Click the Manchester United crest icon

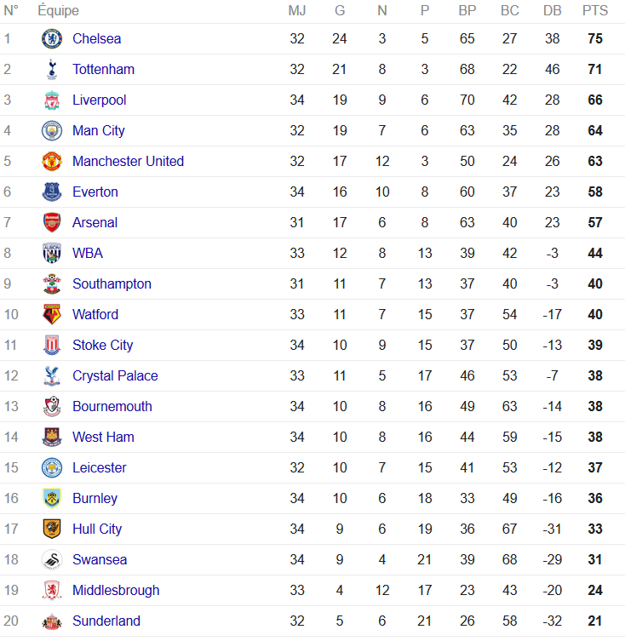pyautogui.click(x=52, y=161)
